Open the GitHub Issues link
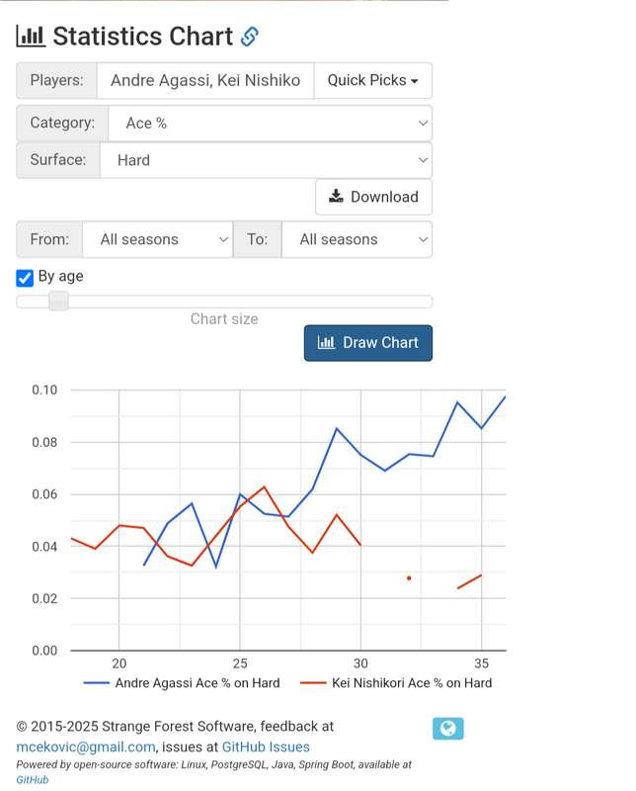 [x=266, y=747]
